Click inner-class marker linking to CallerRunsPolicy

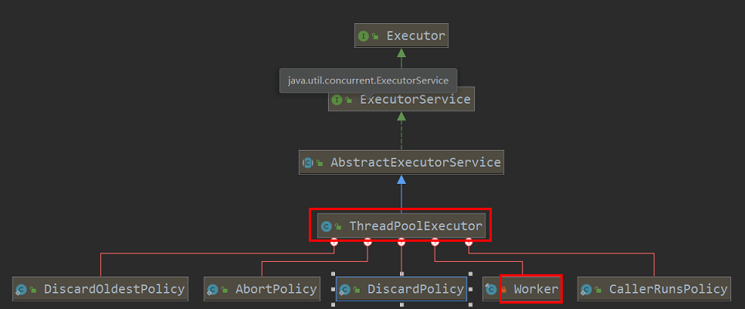click(x=469, y=242)
